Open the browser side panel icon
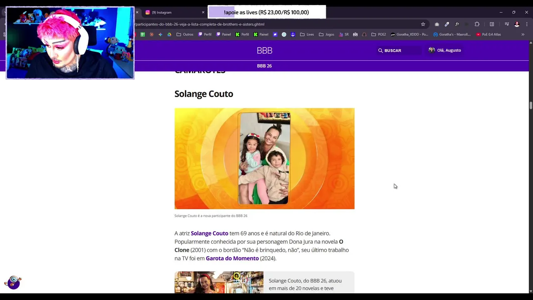Screen dimensions: 533x300 coord(492,24)
